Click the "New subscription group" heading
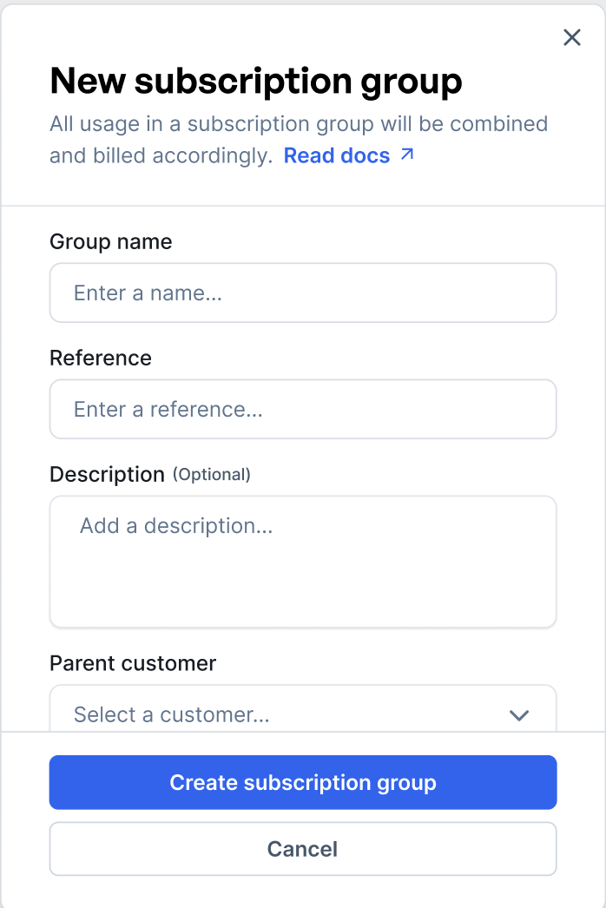This screenshot has height=908, width=606. click(255, 81)
